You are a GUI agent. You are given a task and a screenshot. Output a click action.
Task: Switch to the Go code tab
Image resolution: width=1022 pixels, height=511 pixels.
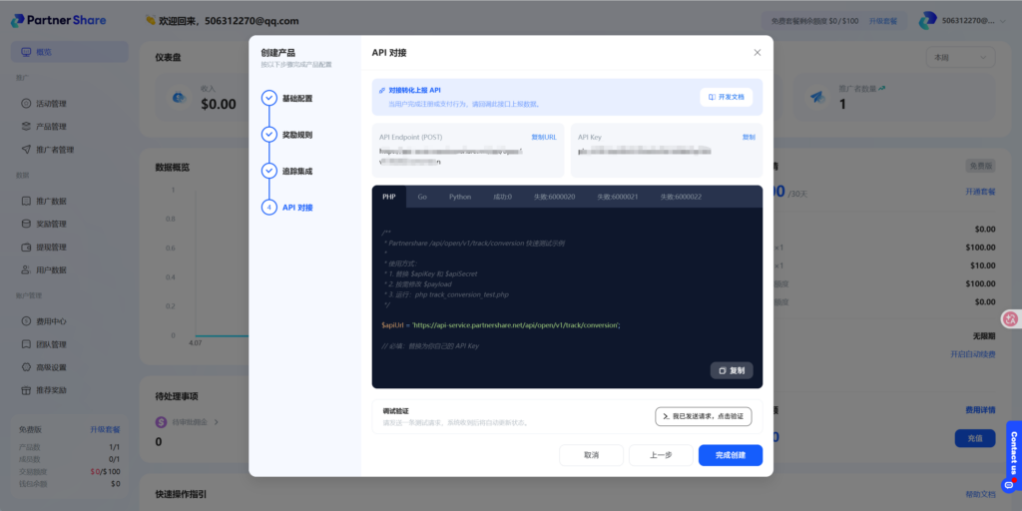pyautogui.click(x=422, y=197)
